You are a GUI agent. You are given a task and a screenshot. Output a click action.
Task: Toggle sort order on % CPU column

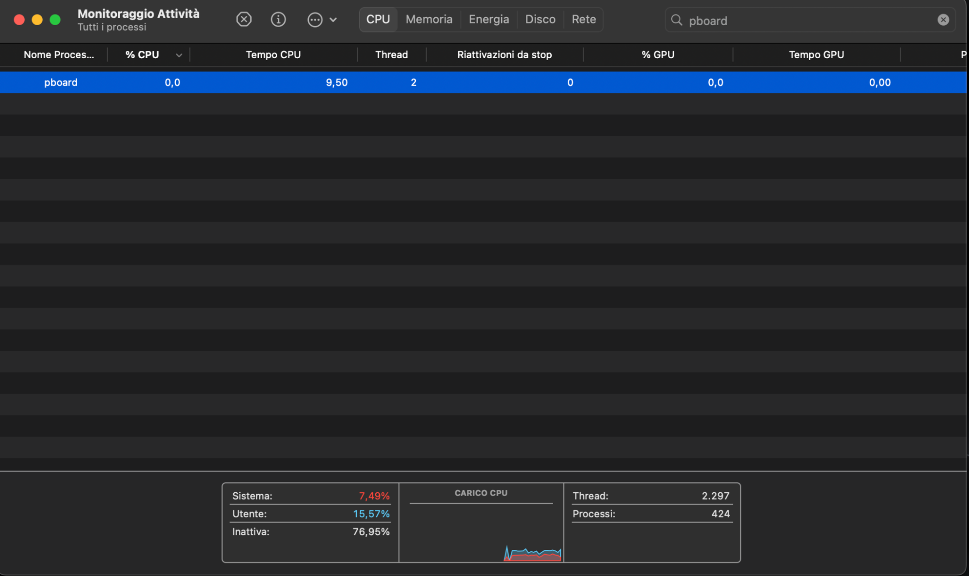coord(142,54)
